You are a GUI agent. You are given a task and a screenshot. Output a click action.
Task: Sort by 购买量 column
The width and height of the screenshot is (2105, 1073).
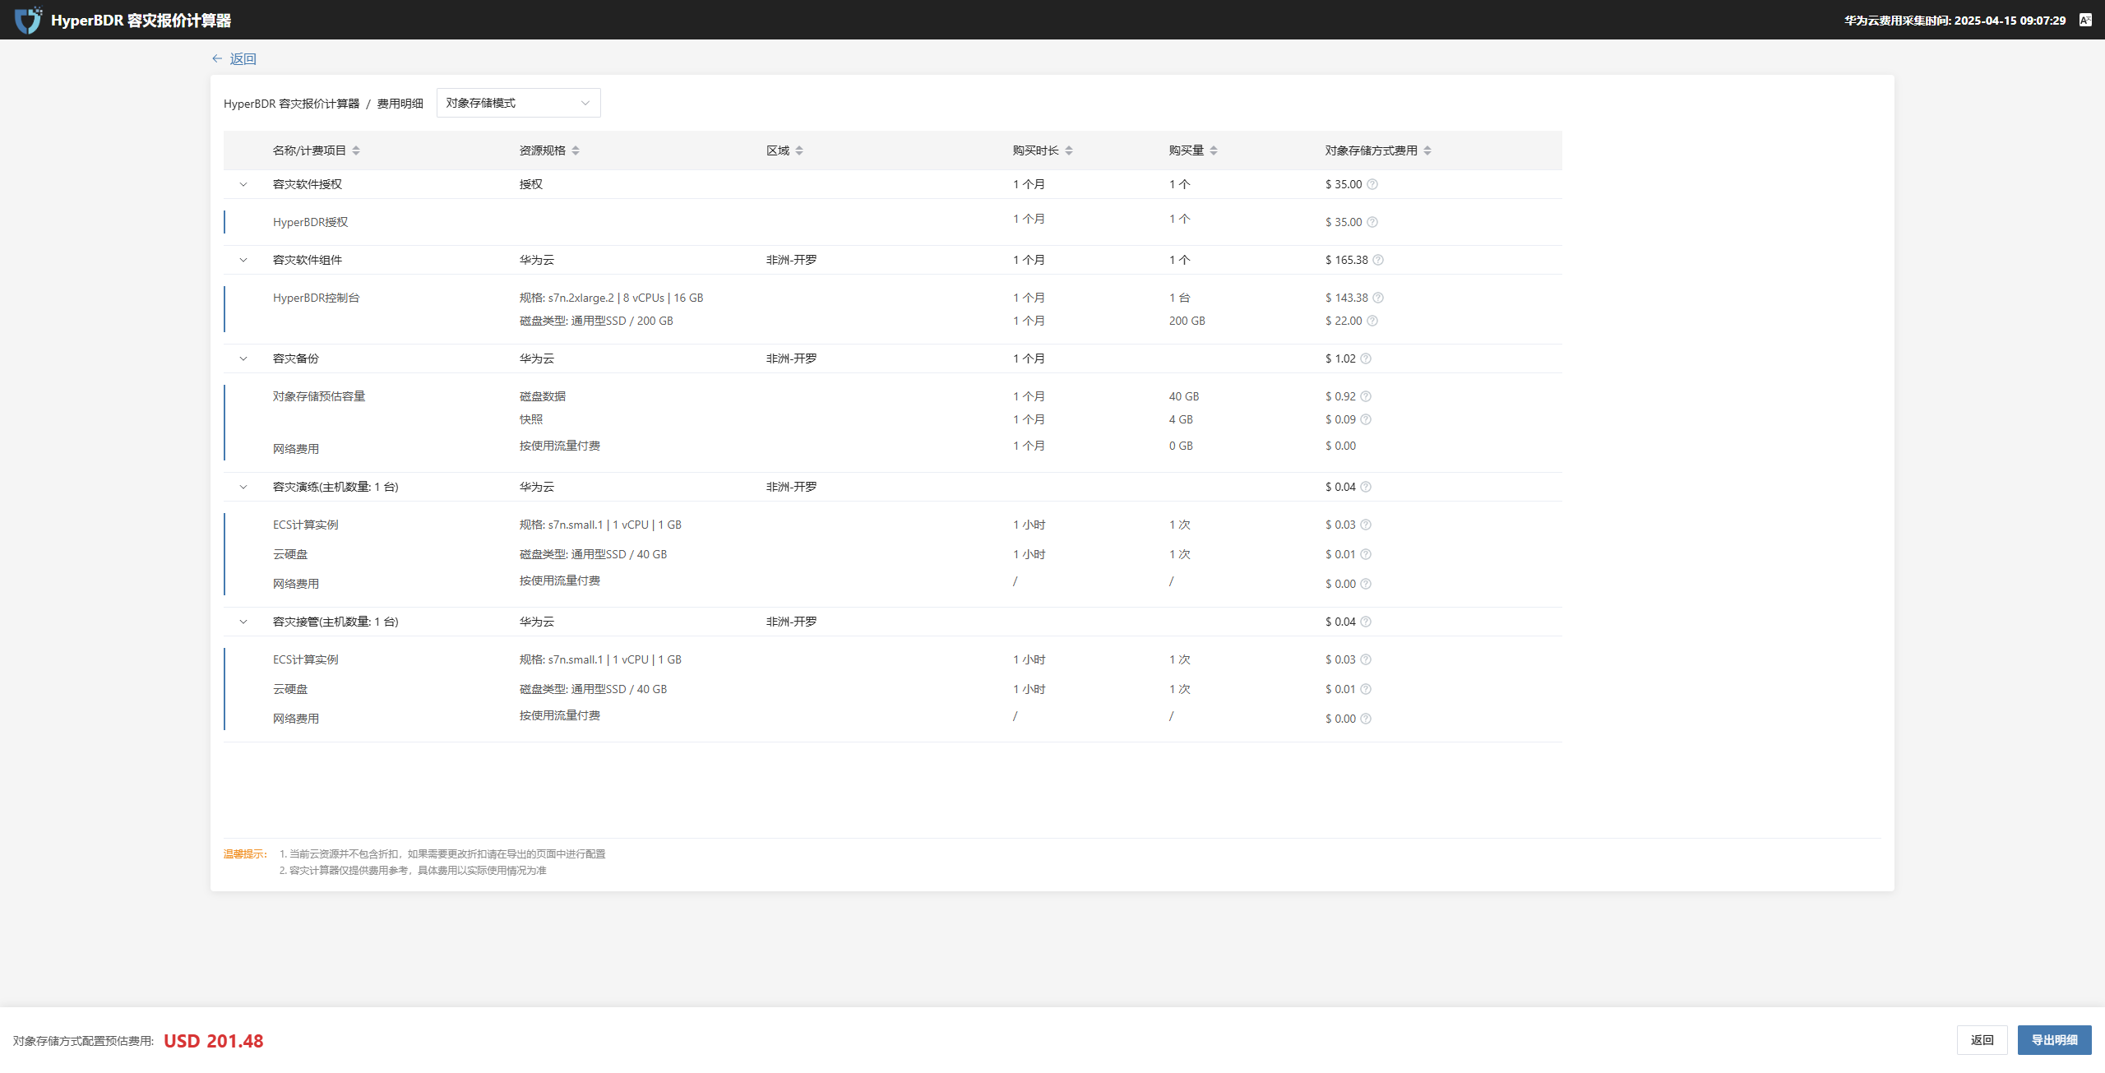[x=1214, y=150]
